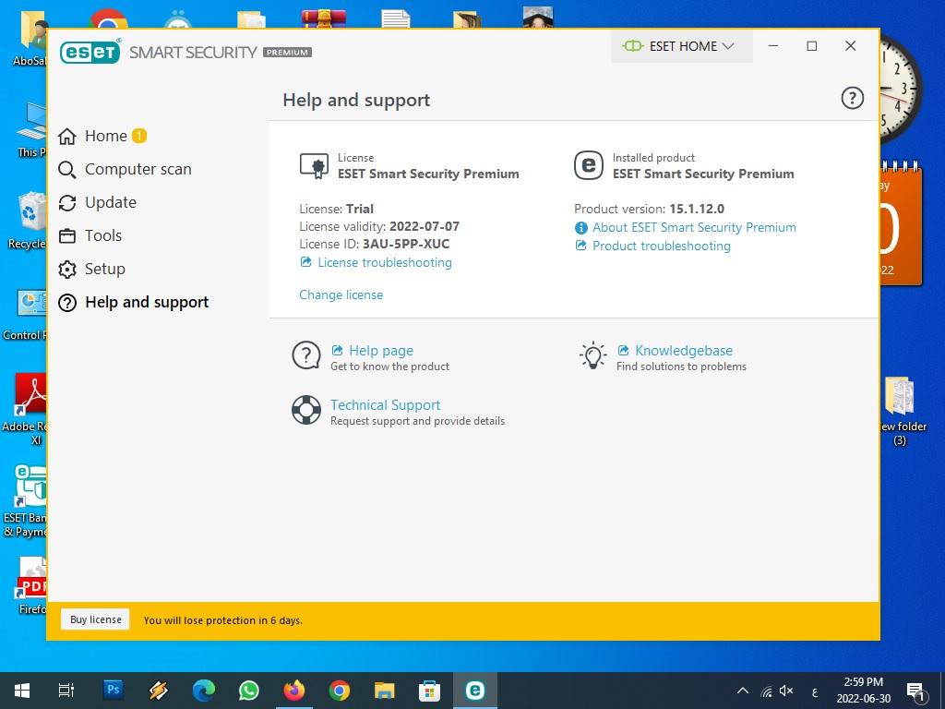Click the help question mark in page header
Image resolution: width=945 pixels, height=709 pixels.
pyautogui.click(x=852, y=98)
